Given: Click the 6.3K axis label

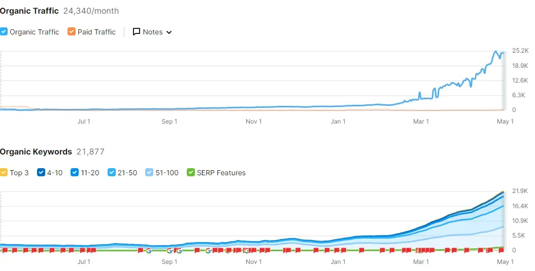Looking at the screenshot, I should tap(519, 95).
